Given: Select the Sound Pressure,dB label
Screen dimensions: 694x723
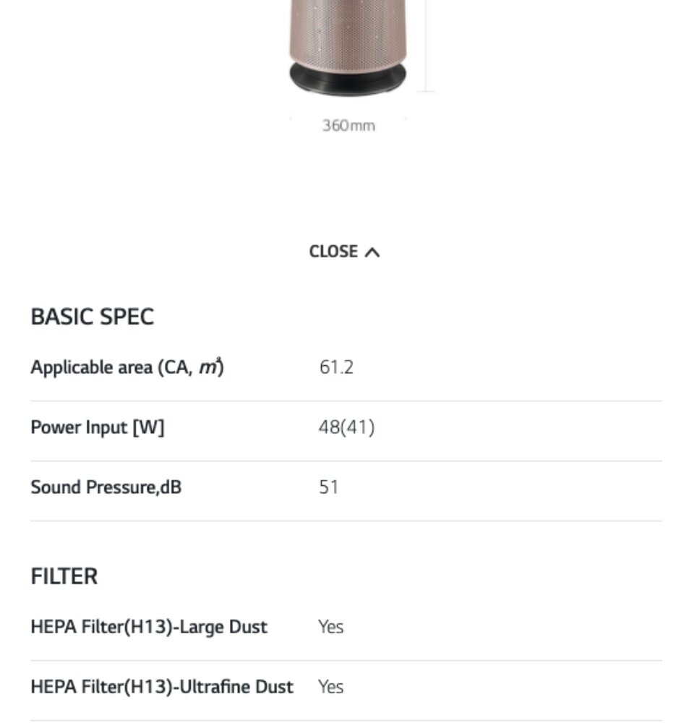Looking at the screenshot, I should pos(106,487).
